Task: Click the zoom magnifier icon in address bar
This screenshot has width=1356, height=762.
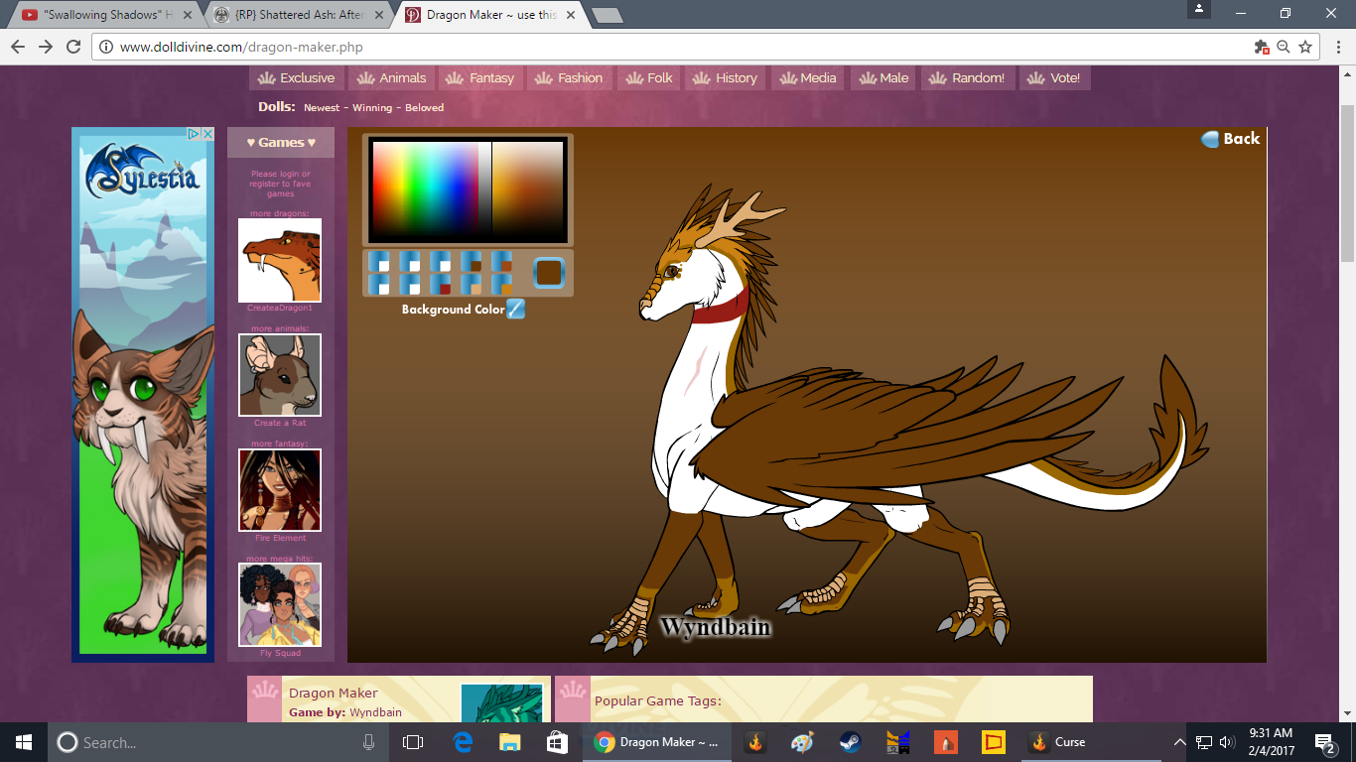Action: tap(1284, 47)
